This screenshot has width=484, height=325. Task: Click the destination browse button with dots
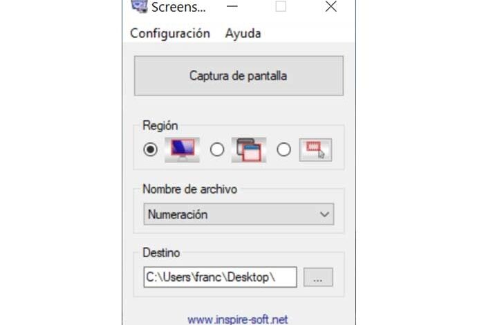tap(318, 277)
